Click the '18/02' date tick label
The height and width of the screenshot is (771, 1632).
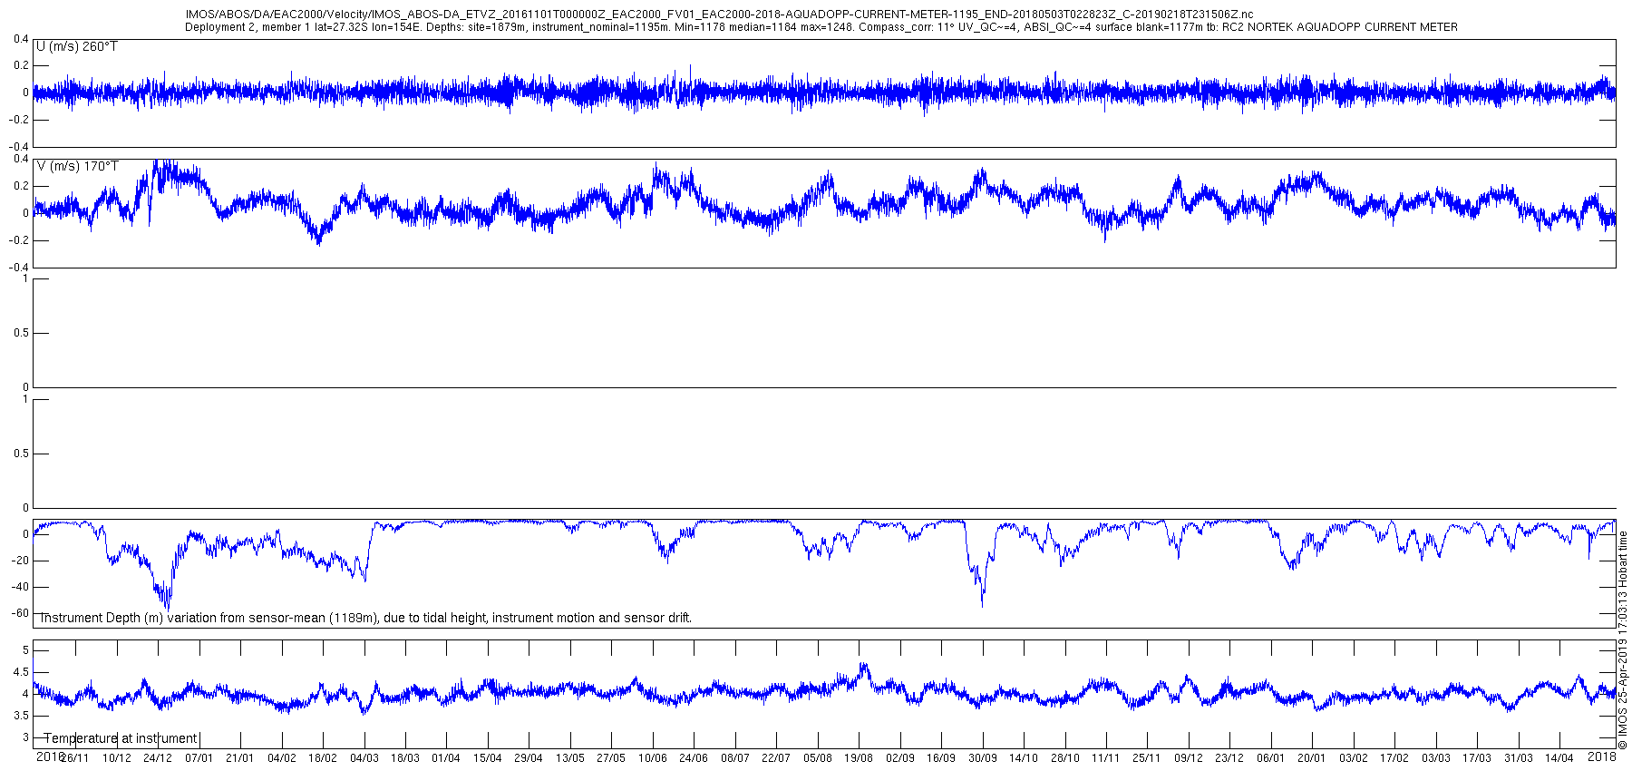[x=323, y=758]
